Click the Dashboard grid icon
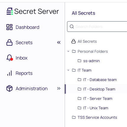127x127 pixels. [9, 27]
